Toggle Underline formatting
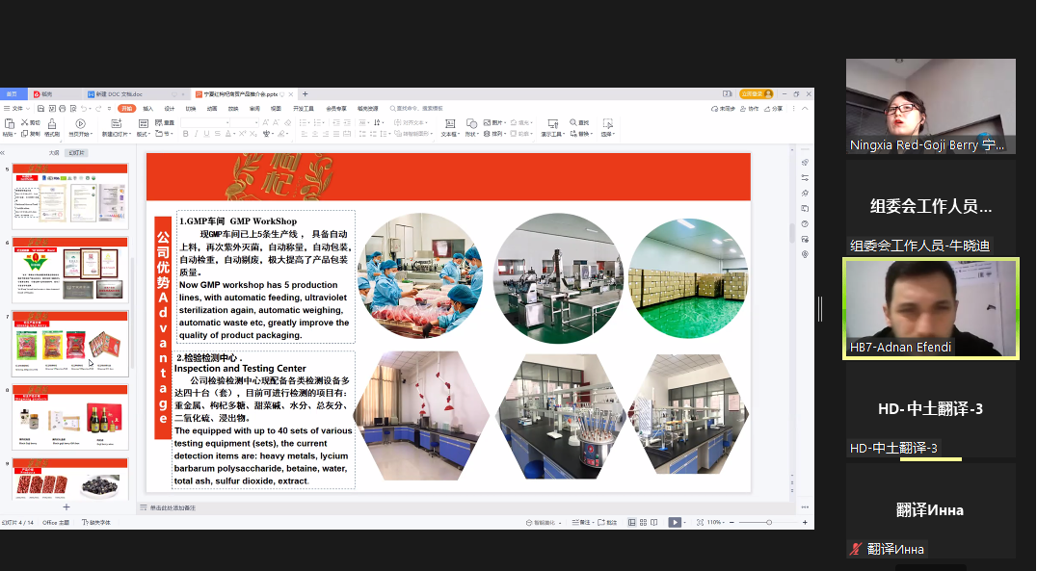This screenshot has width=1037, height=571. point(206,134)
